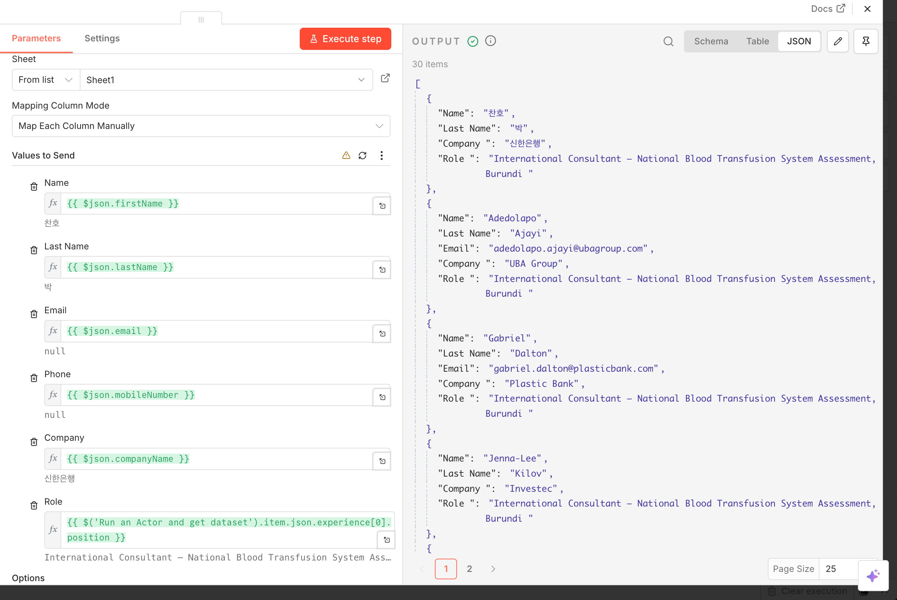Remove the Role field using trash icon

click(x=34, y=505)
